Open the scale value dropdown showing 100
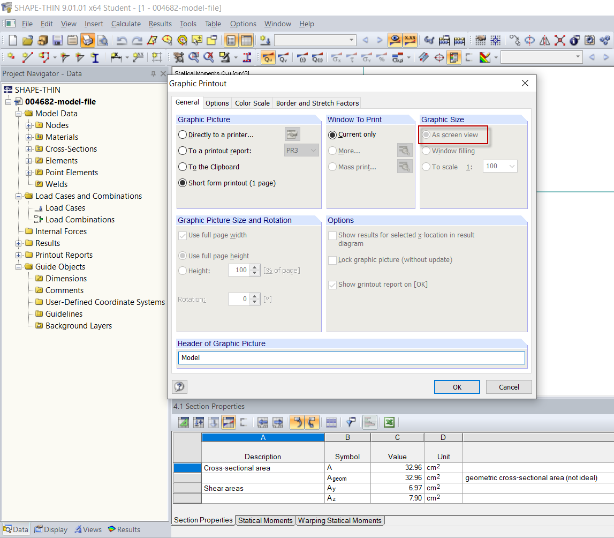614x538 pixels. (x=512, y=167)
